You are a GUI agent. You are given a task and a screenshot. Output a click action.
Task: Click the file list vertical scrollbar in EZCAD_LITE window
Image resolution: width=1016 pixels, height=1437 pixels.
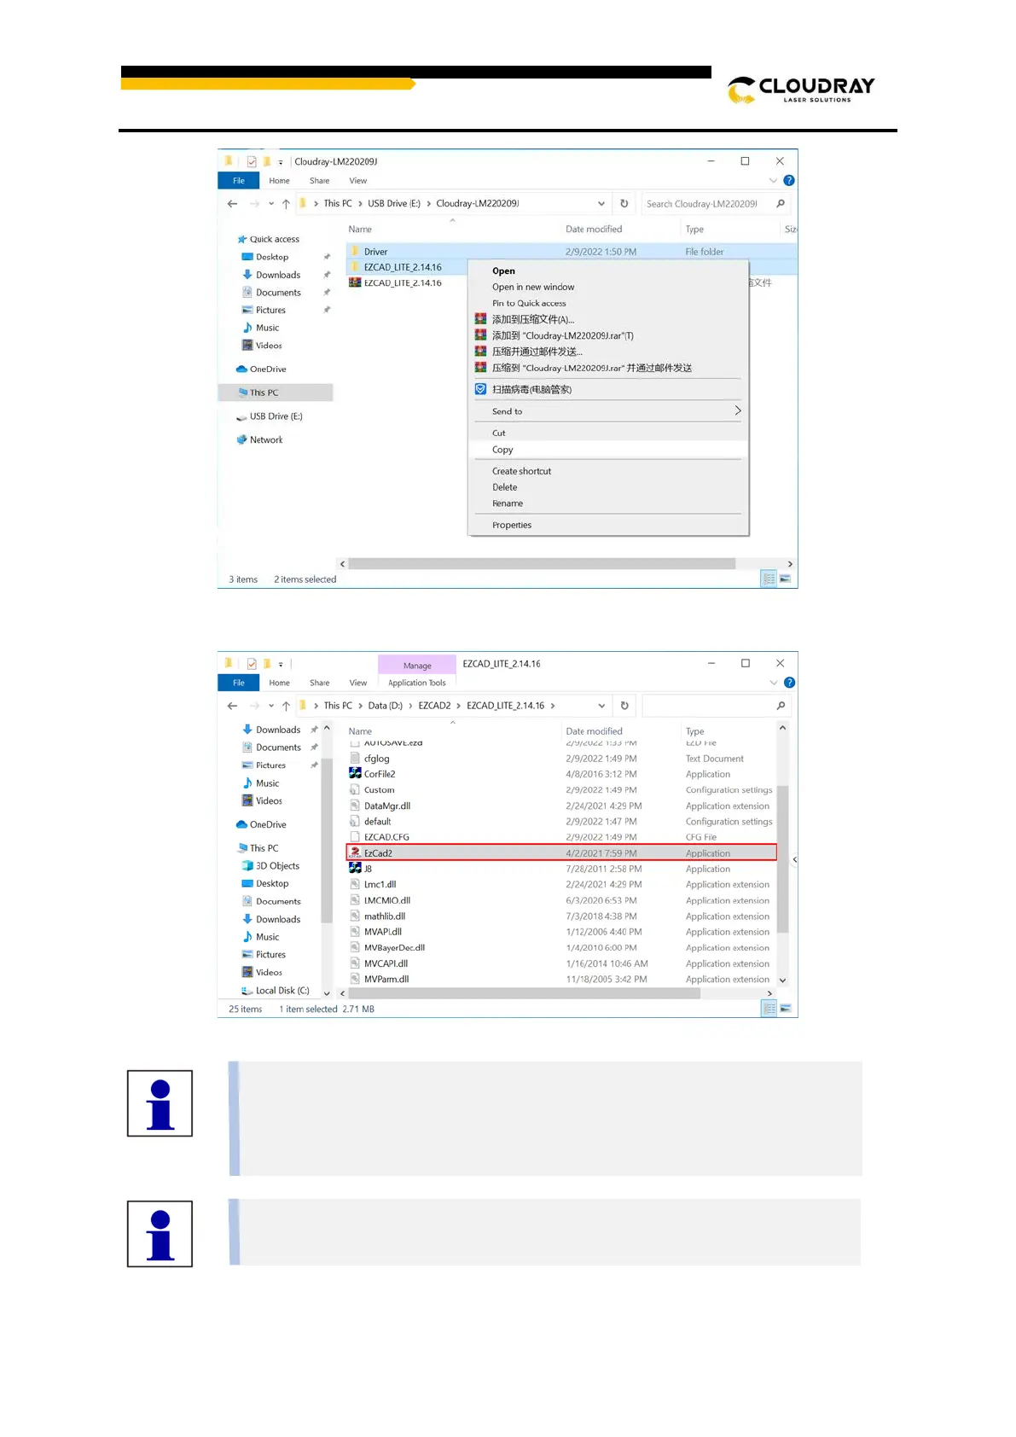[783, 858]
